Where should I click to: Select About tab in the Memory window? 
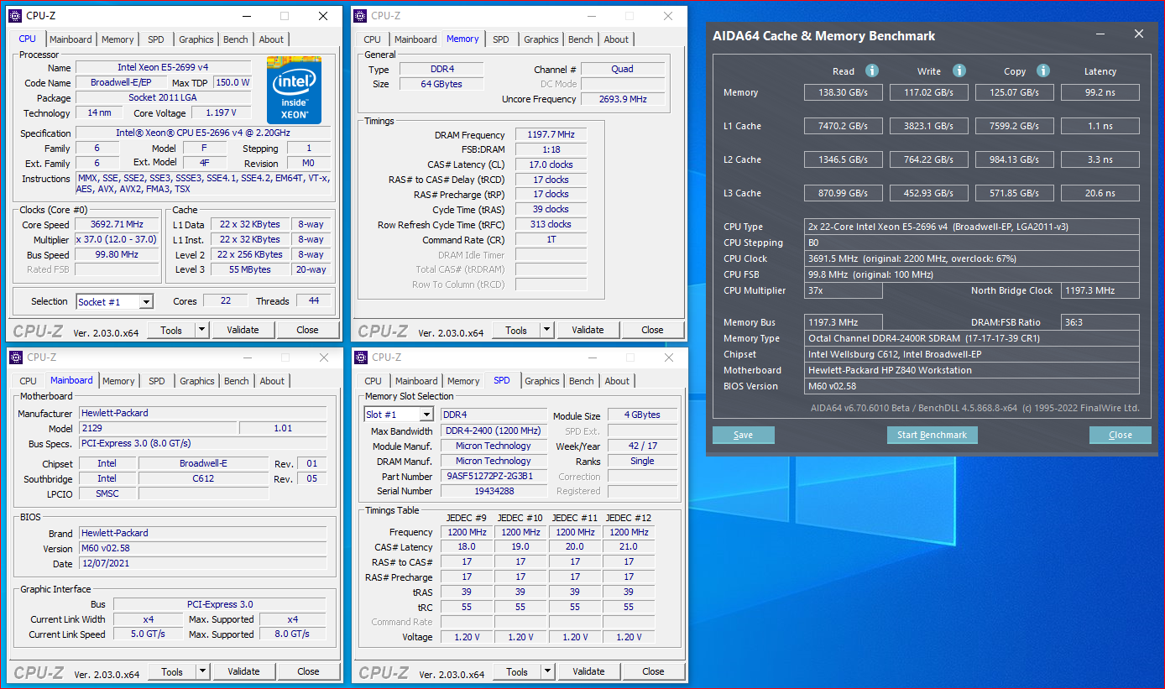[616, 39]
